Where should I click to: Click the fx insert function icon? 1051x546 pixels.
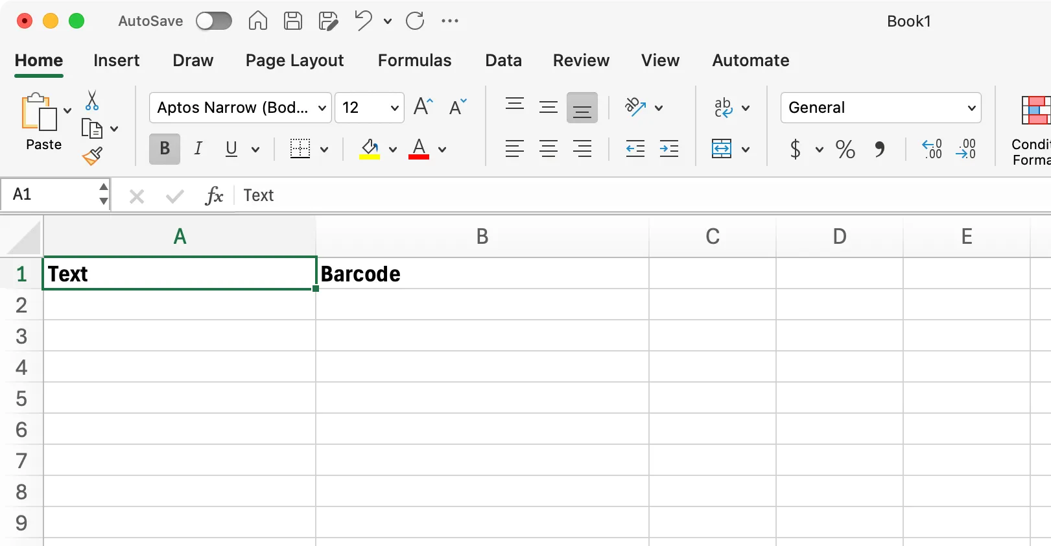214,195
